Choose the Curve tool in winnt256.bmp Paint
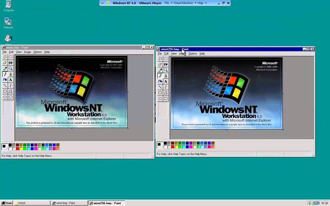The height and width of the screenshot is (206, 330). (166, 87)
